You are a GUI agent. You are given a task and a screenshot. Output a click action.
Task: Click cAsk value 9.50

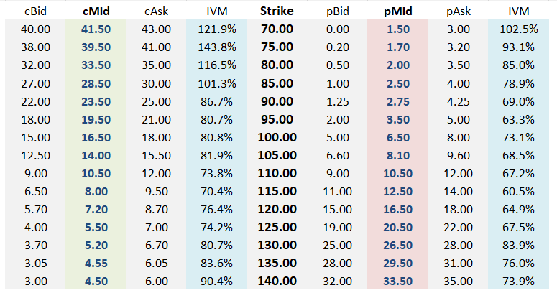point(156,192)
